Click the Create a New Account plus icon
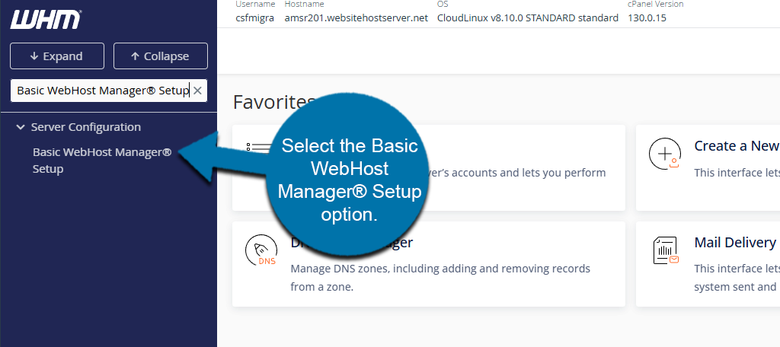This screenshot has height=347, width=780. [663, 154]
